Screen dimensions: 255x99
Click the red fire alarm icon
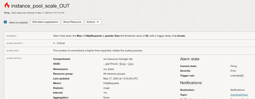tap(7, 6)
